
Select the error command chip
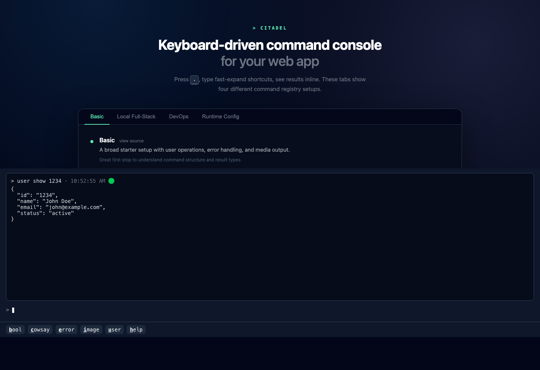[x=66, y=330]
